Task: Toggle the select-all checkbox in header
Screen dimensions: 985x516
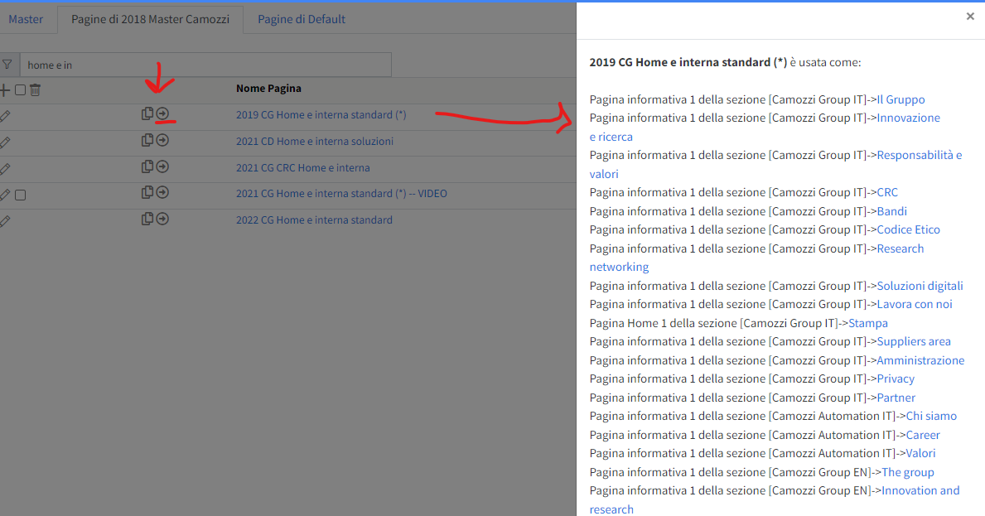Action: 20,89
